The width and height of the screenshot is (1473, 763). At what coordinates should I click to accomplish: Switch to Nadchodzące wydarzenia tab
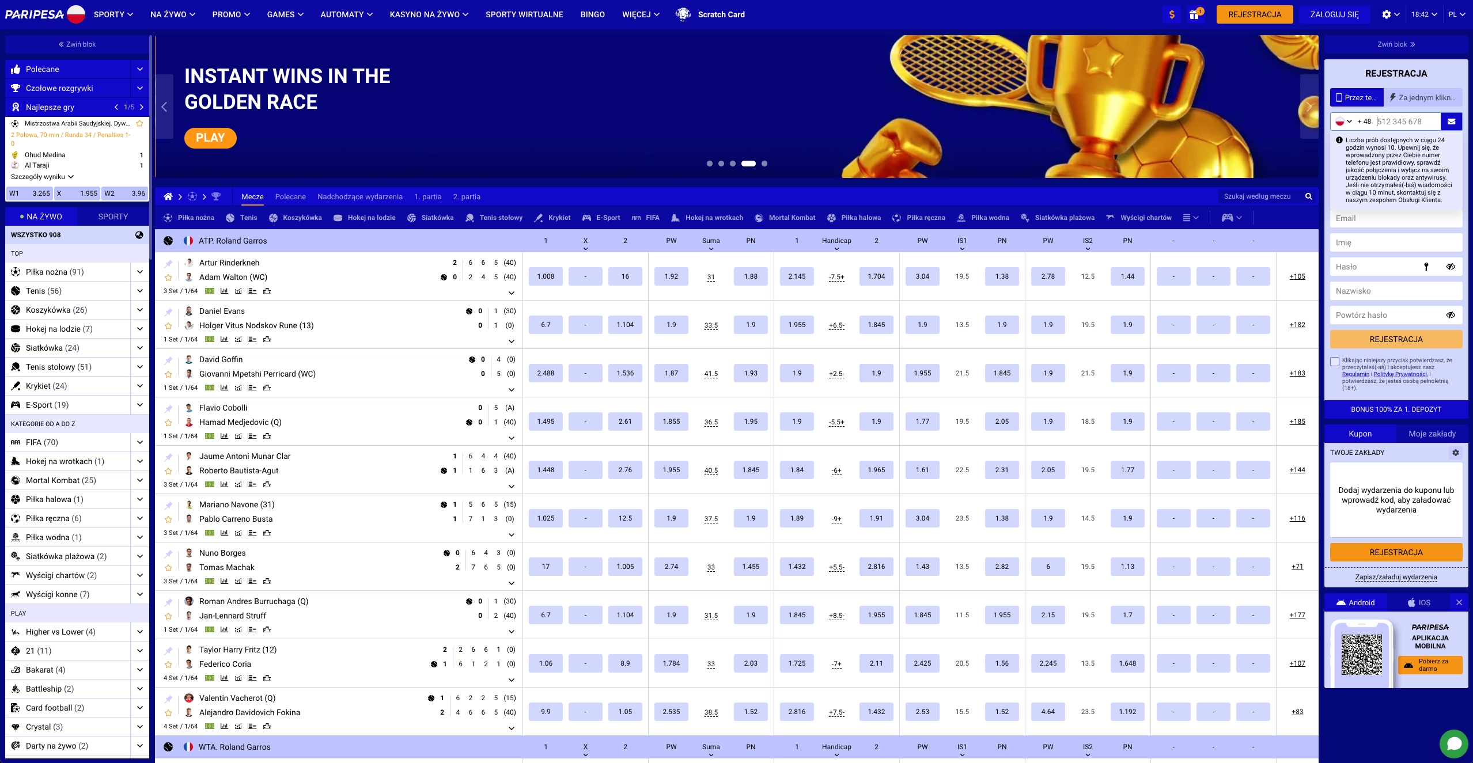coord(360,197)
